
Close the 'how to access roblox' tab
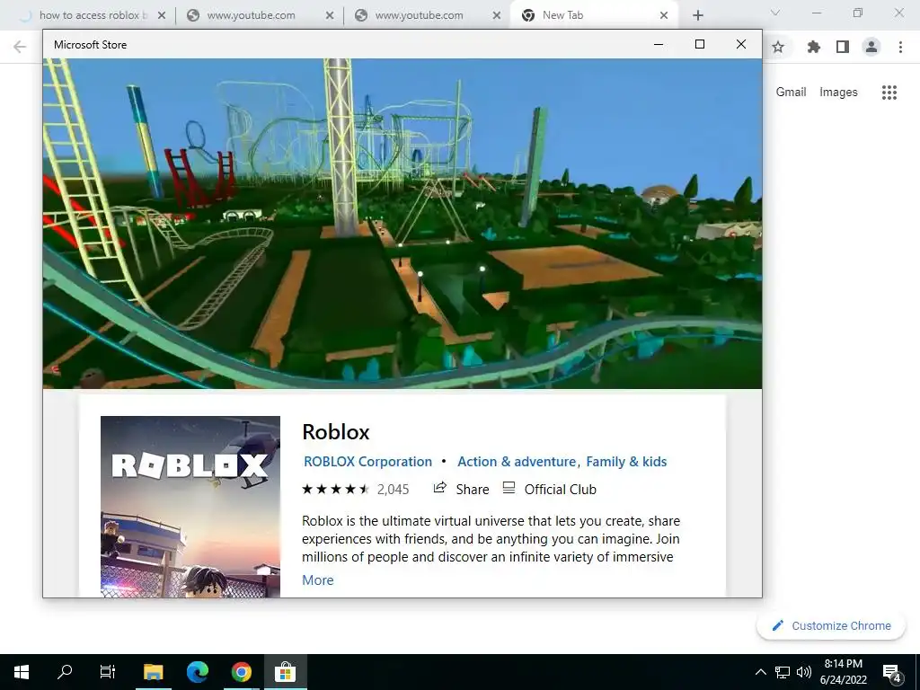[x=162, y=15]
